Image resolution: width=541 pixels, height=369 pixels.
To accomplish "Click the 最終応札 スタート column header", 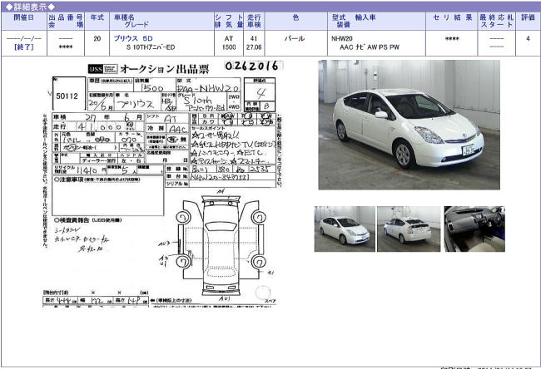I will click(497, 21).
